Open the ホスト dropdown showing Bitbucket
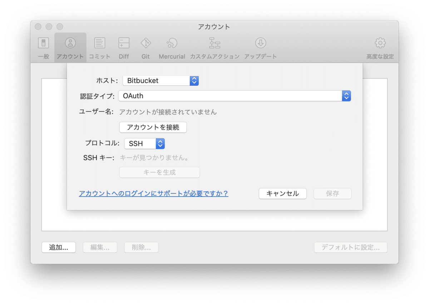 point(160,80)
